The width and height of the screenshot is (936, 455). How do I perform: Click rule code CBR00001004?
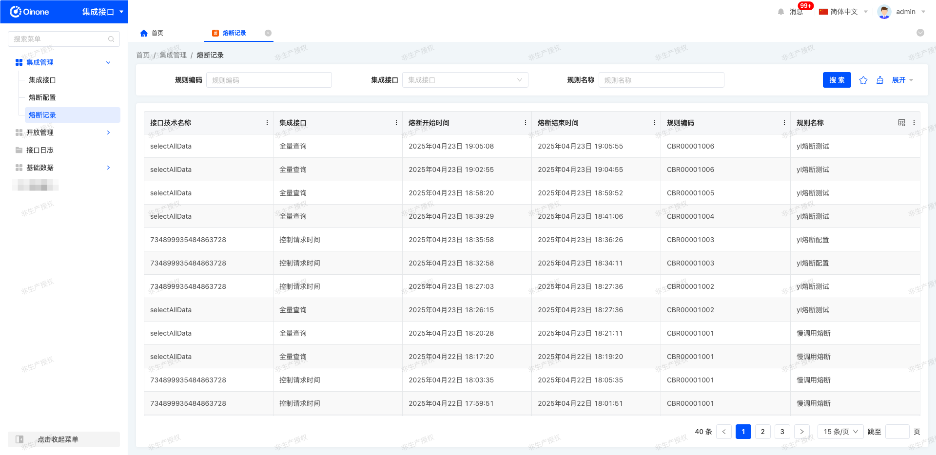click(690, 216)
